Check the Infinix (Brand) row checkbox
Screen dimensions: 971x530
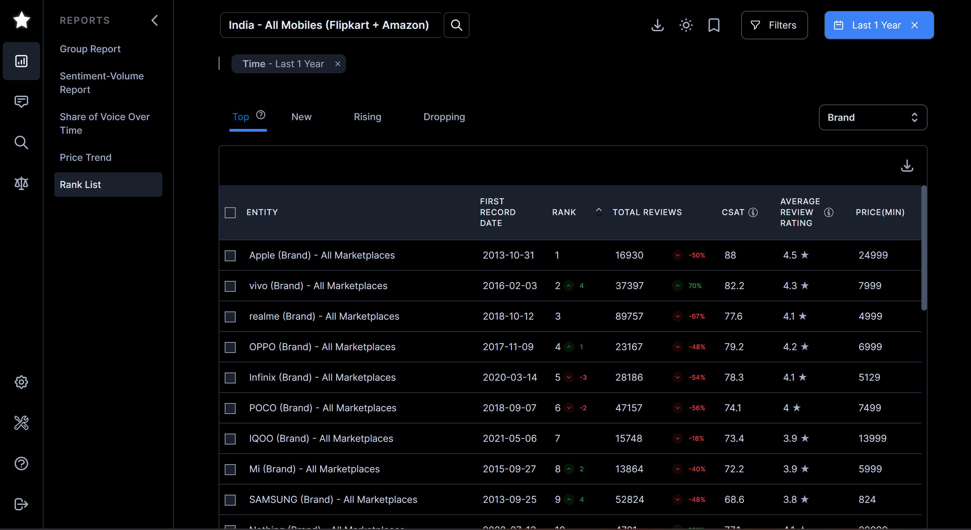click(x=230, y=378)
